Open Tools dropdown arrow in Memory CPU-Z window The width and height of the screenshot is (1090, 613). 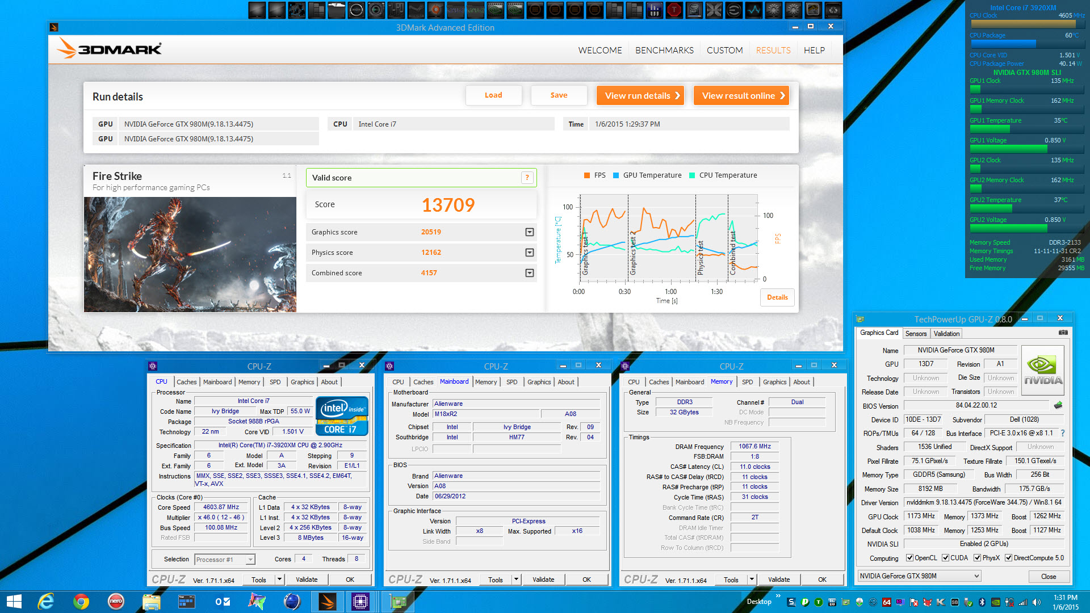[x=752, y=580]
